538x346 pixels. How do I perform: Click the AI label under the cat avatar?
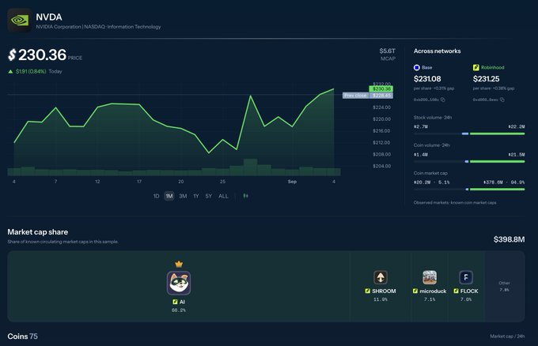point(182,302)
